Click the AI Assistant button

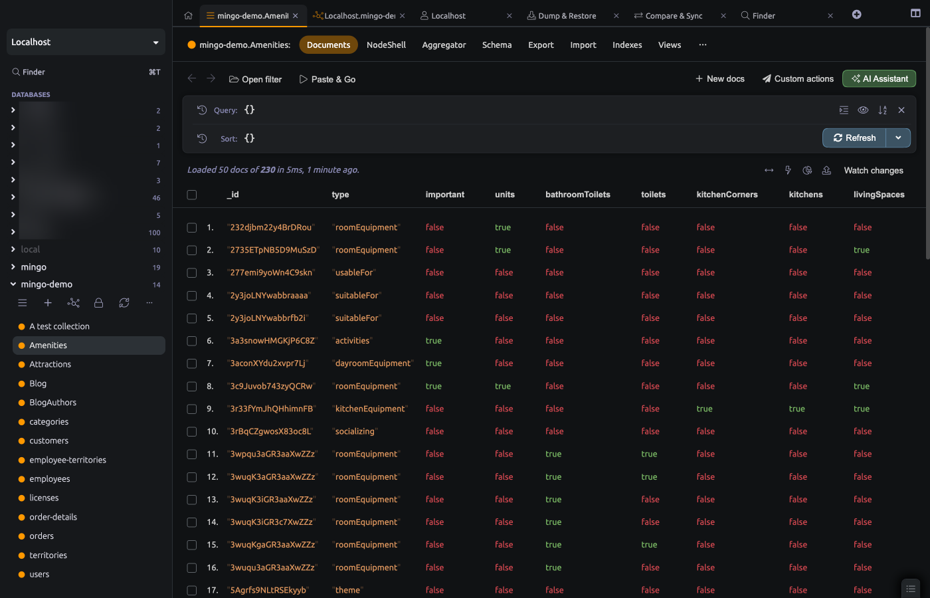click(x=879, y=79)
